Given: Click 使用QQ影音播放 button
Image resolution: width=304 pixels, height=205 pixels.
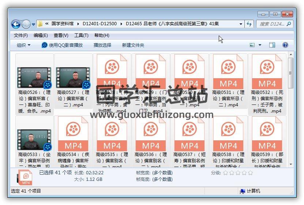Looking at the screenshot, I should click(62, 45).
